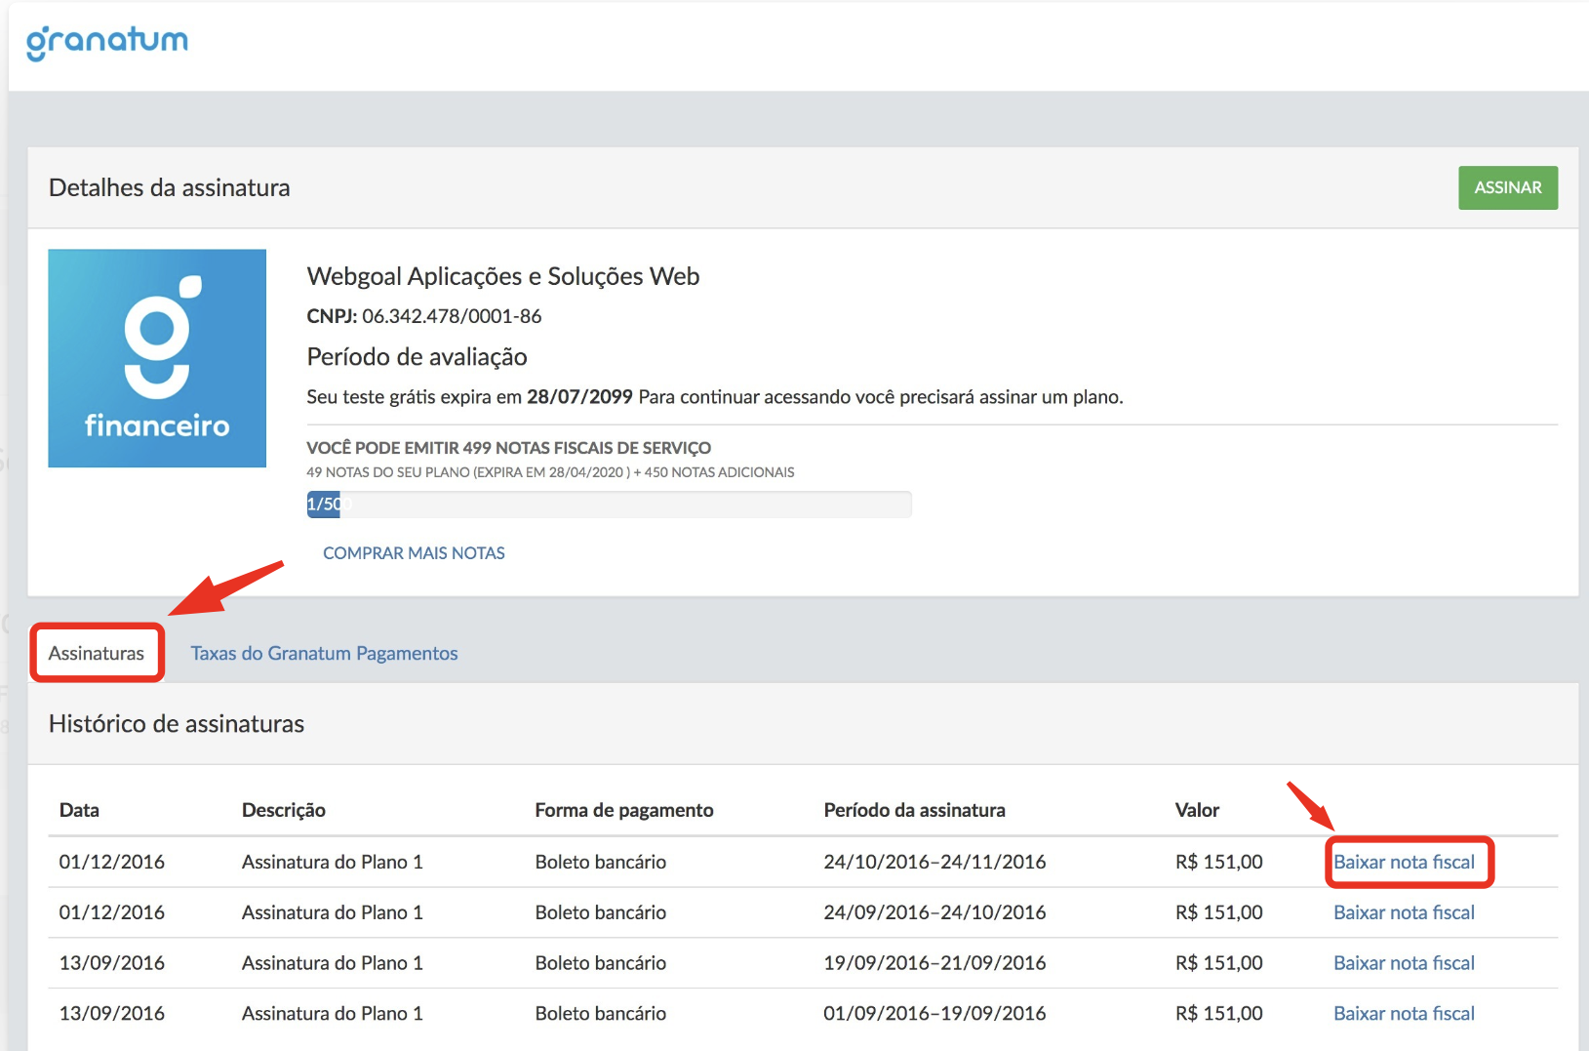The height and width of the screenshot is (1051, 1589).
Task: Download nota fiscal for period 19/09/2016–21/09/2016
Action: 1404,963
